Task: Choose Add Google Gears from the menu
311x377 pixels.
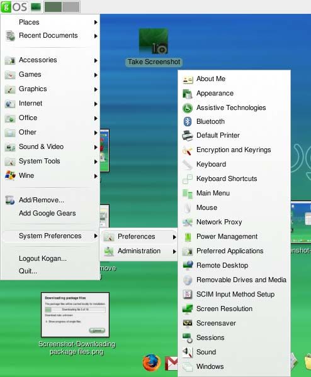Action: point(51,213)
